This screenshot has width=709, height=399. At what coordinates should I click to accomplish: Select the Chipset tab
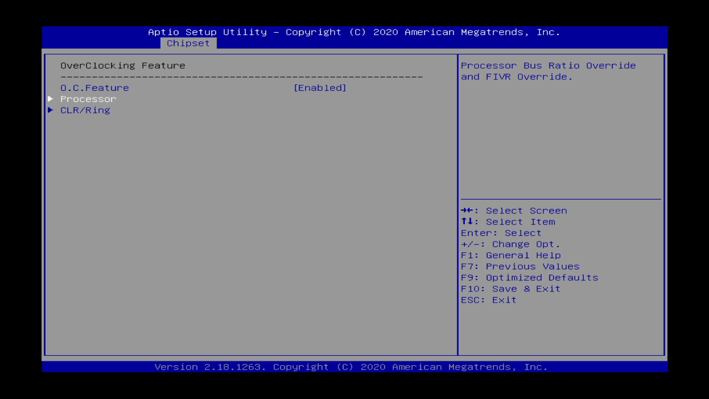coord(188,43)
